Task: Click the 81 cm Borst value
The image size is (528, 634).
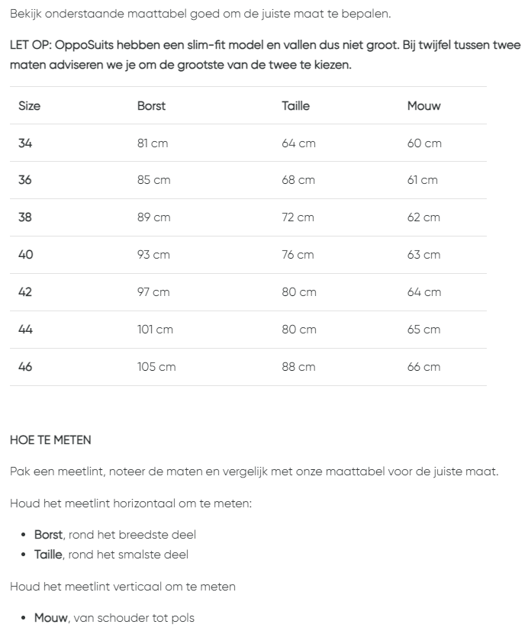Action: [153, 143]
